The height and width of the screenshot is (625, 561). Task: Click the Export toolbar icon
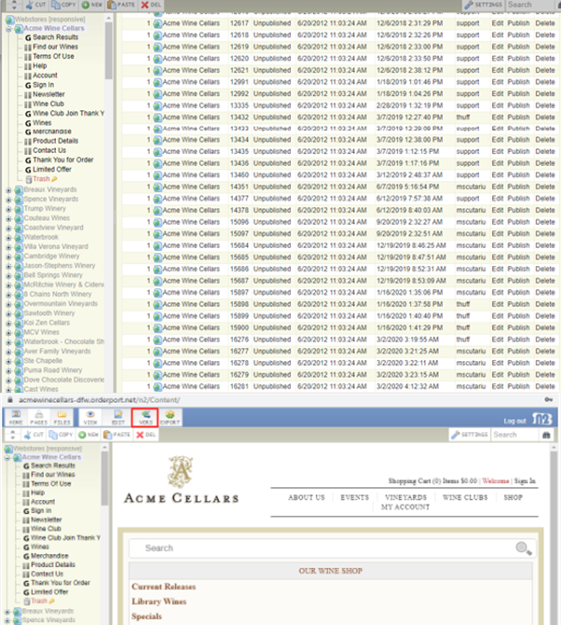pos(170,417)
